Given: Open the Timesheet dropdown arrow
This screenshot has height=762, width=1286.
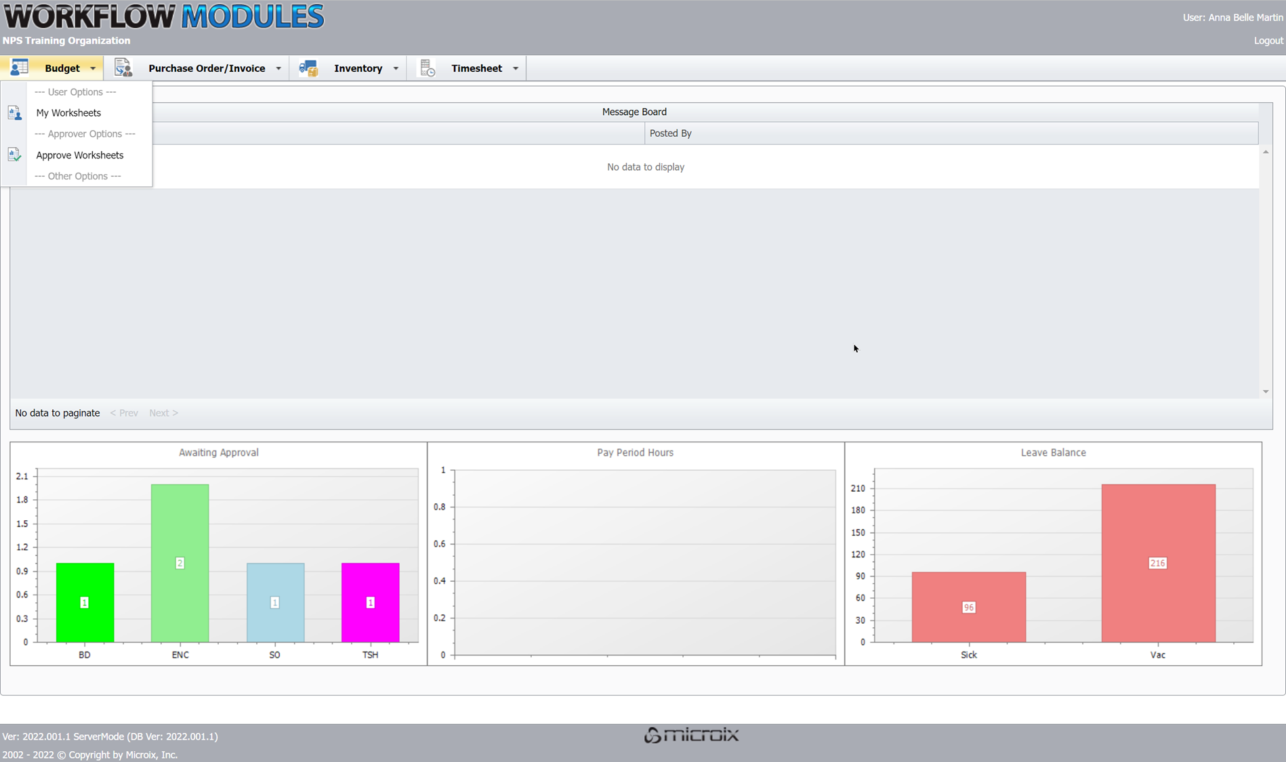Looking at the screenshot, I should pyautogui.click(x=516, y=68).
